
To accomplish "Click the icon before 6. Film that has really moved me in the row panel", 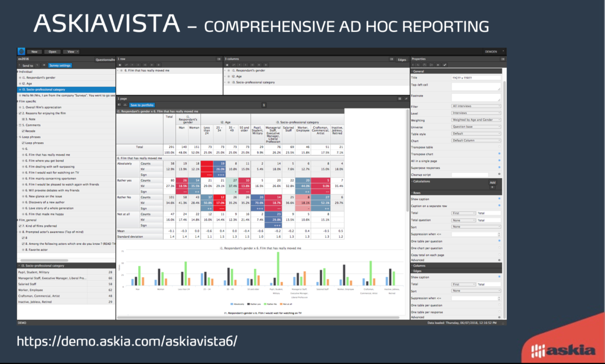I will 121,70.
